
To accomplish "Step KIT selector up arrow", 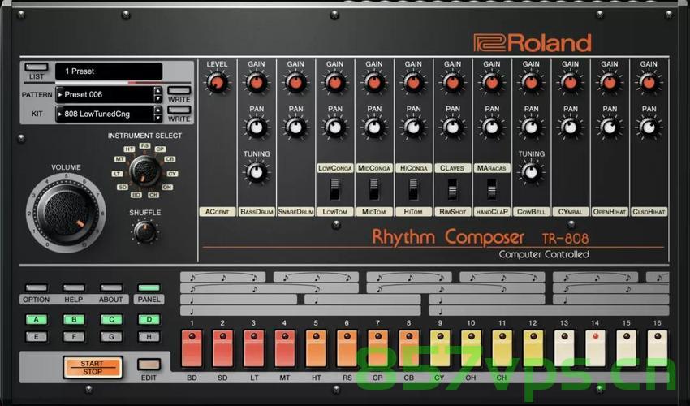I will (x=158, y=110).
